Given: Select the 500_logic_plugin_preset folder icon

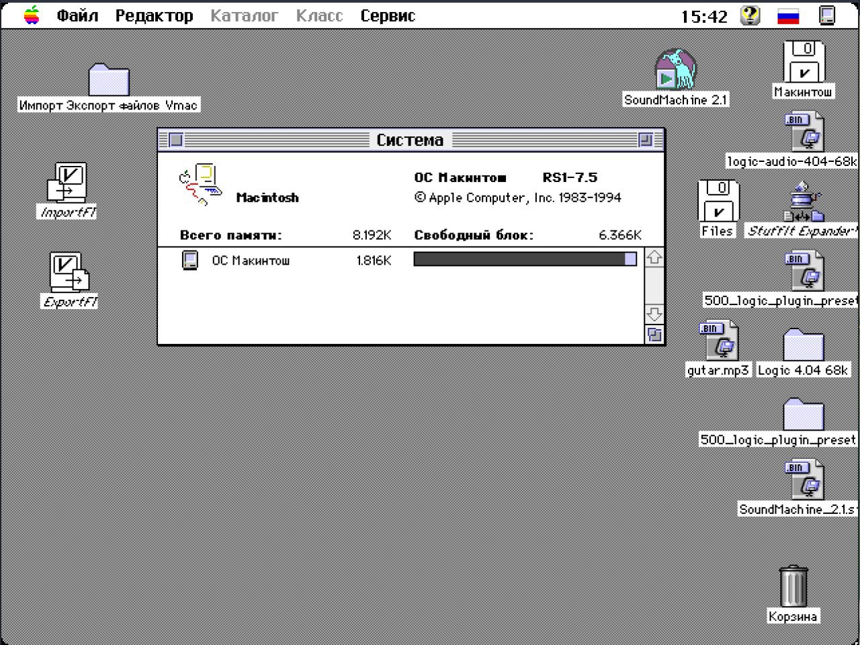Looking at the screenshot, I should point(804,414).
